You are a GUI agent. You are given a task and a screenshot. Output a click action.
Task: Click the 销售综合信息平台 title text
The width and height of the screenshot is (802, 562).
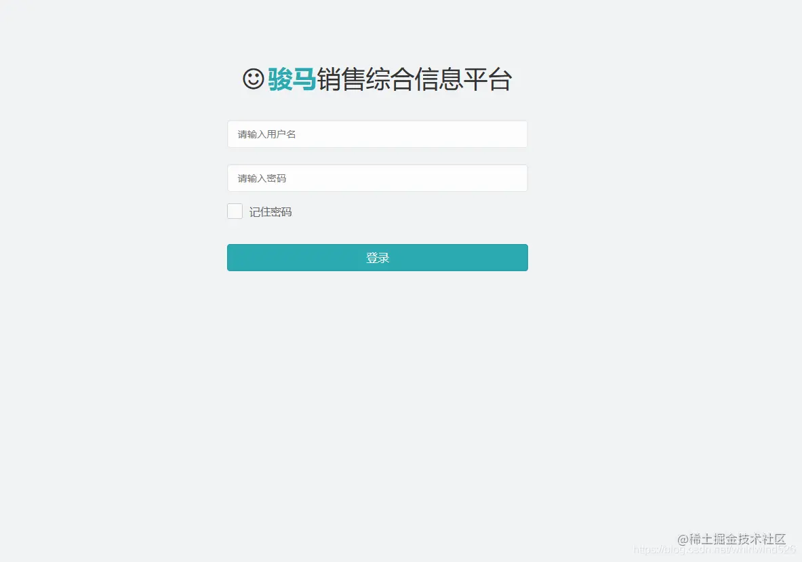[x=414, y=79]
